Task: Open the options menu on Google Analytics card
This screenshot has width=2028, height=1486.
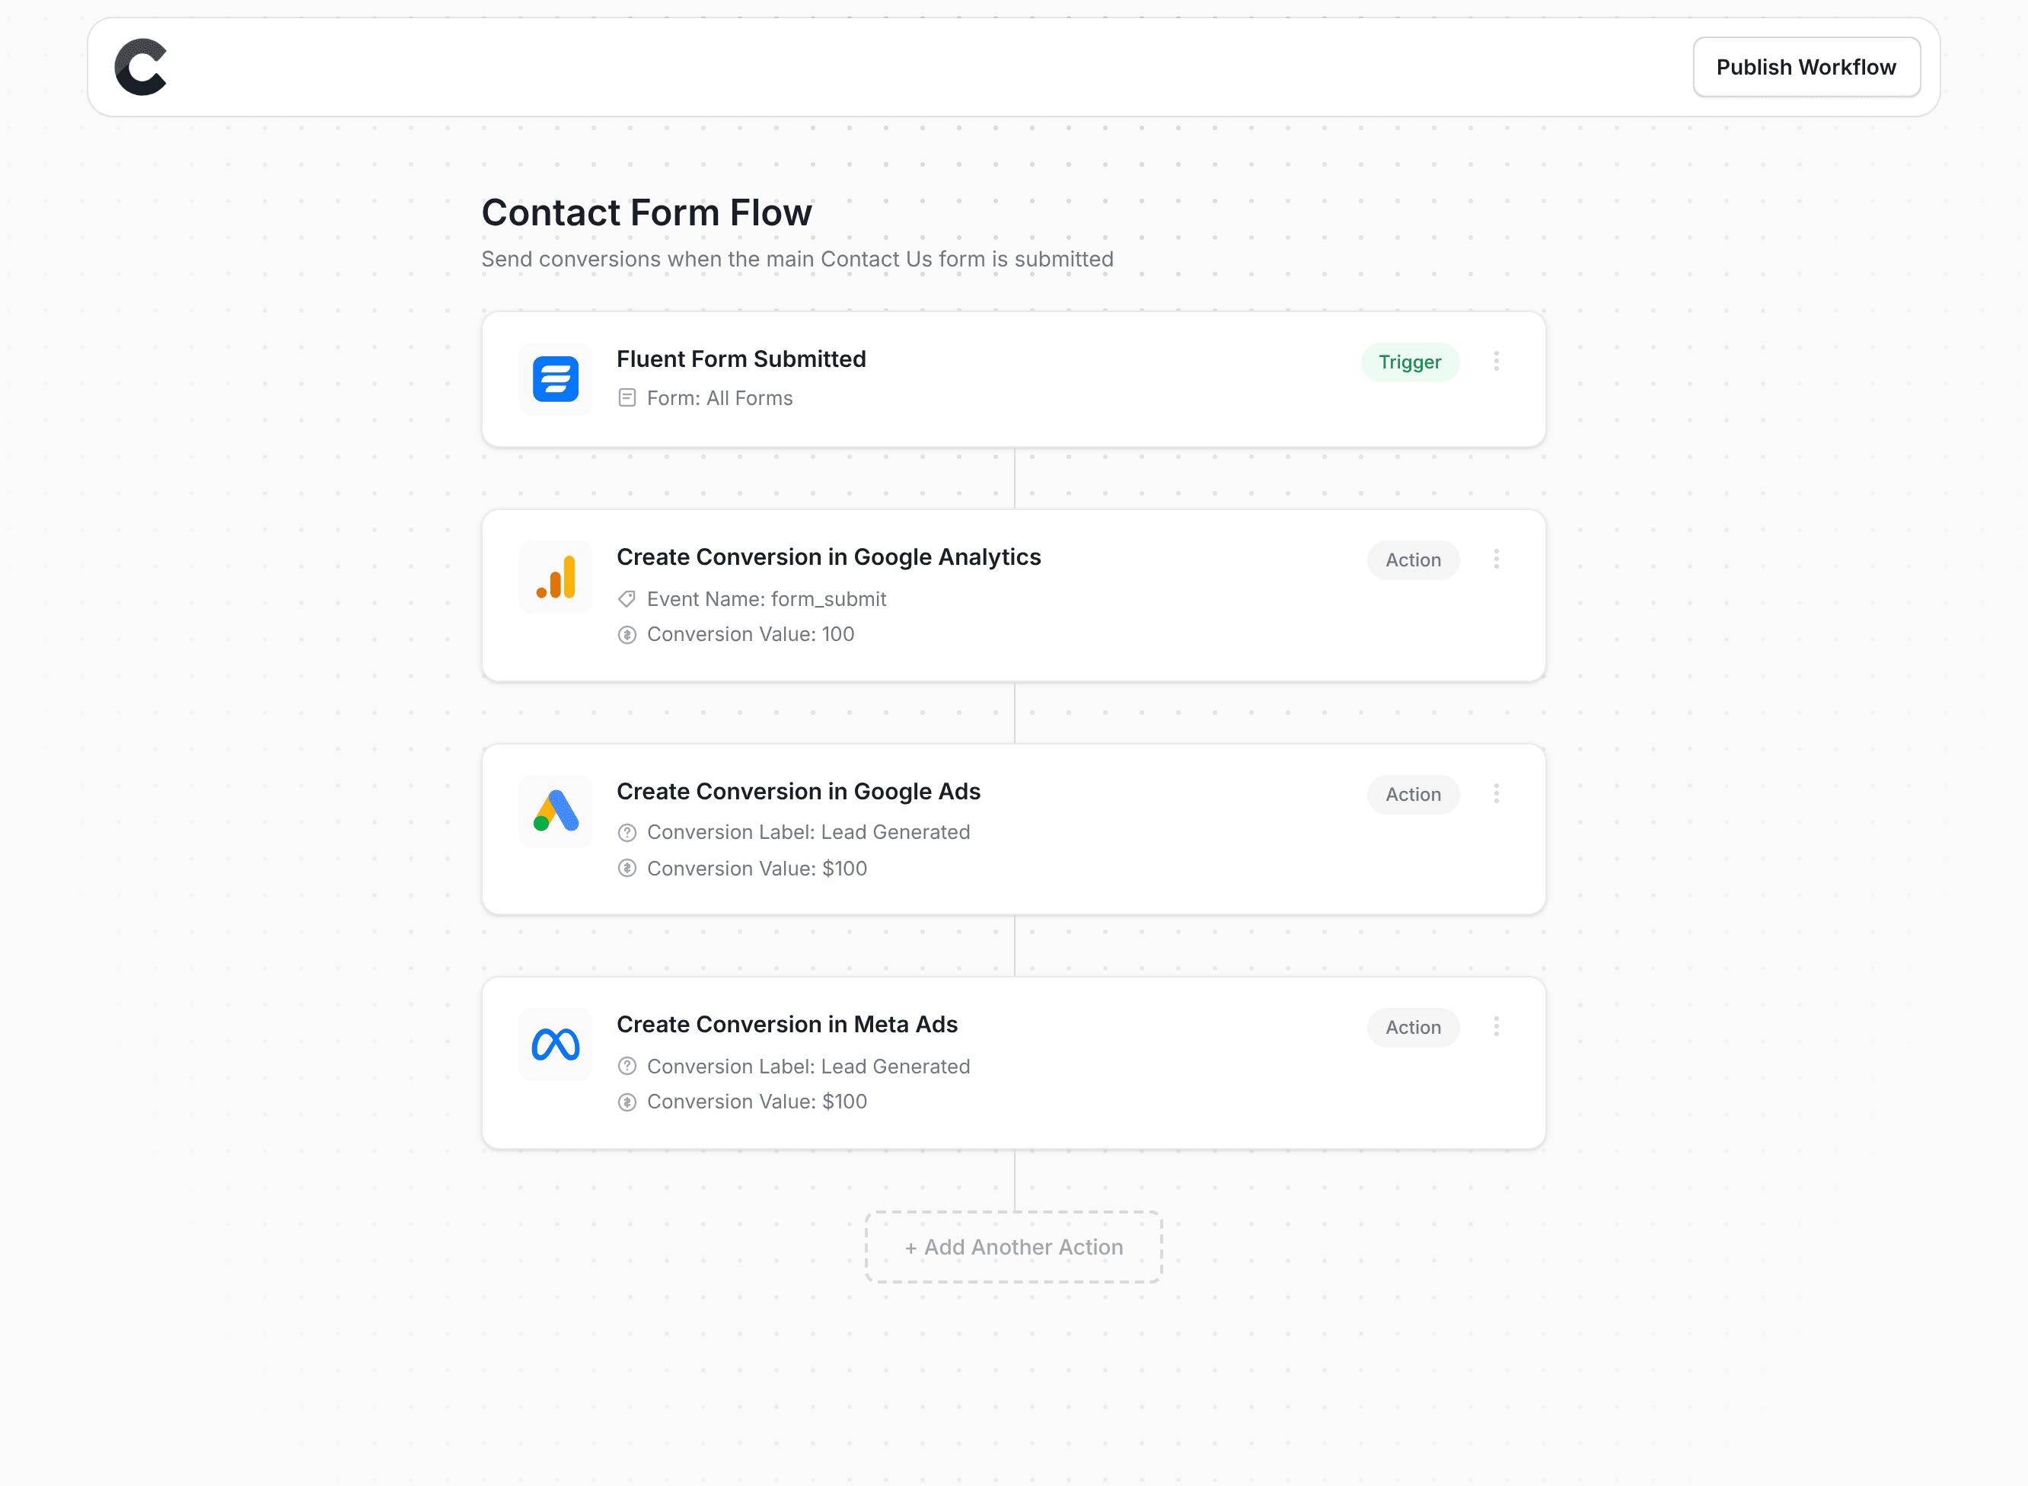Action: (1497, 559)
